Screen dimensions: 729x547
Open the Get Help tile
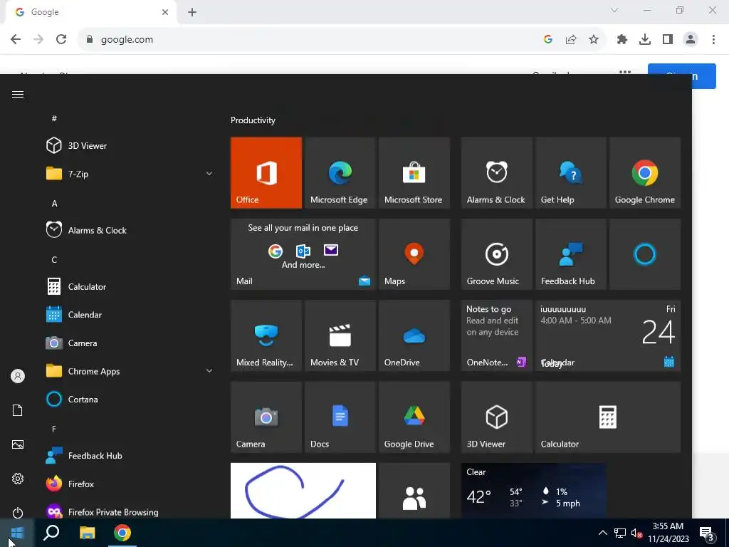tap(571, 172)
